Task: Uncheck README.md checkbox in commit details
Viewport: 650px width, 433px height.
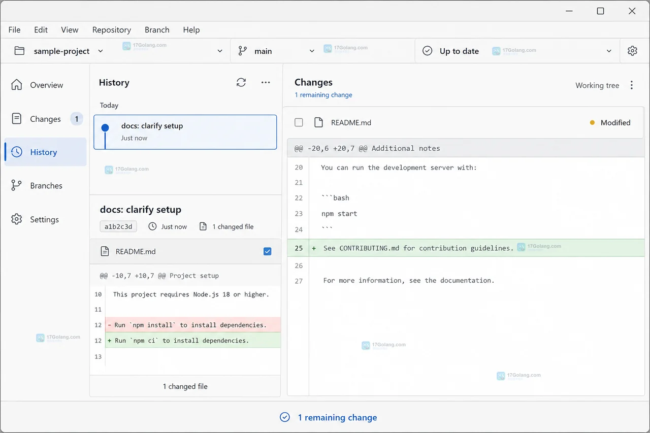Action: tap(268, 251)
